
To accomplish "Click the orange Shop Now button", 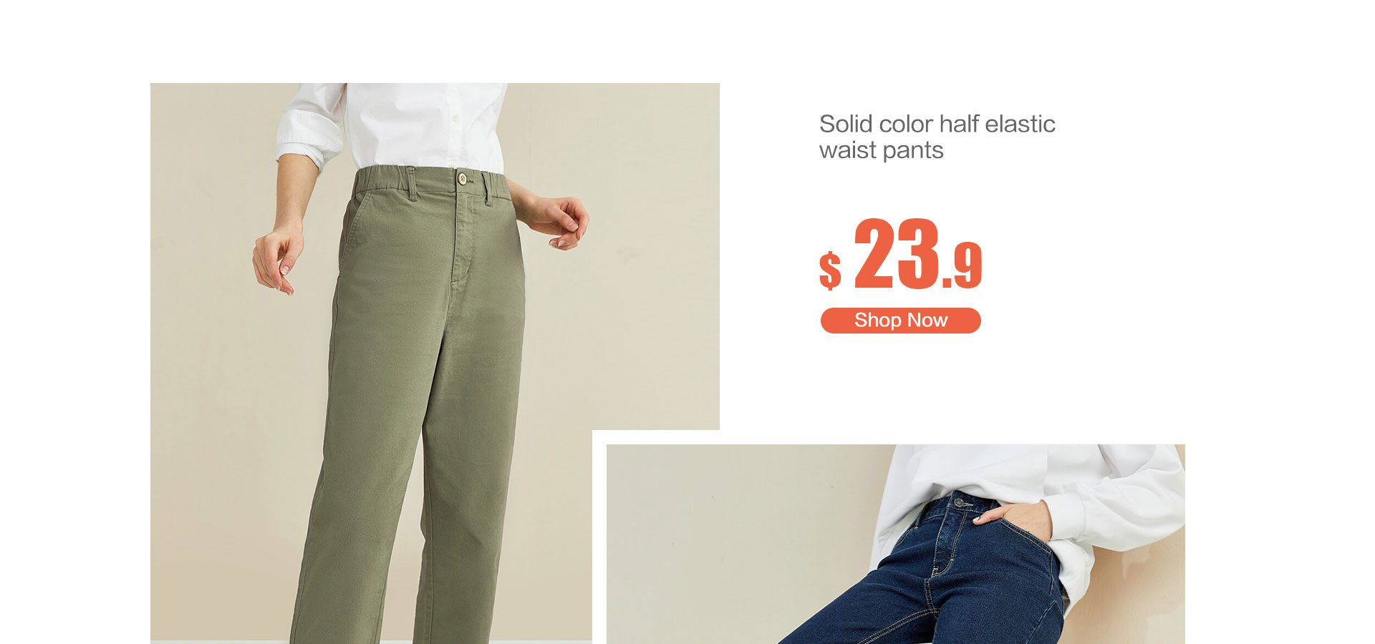I will 900,321.
